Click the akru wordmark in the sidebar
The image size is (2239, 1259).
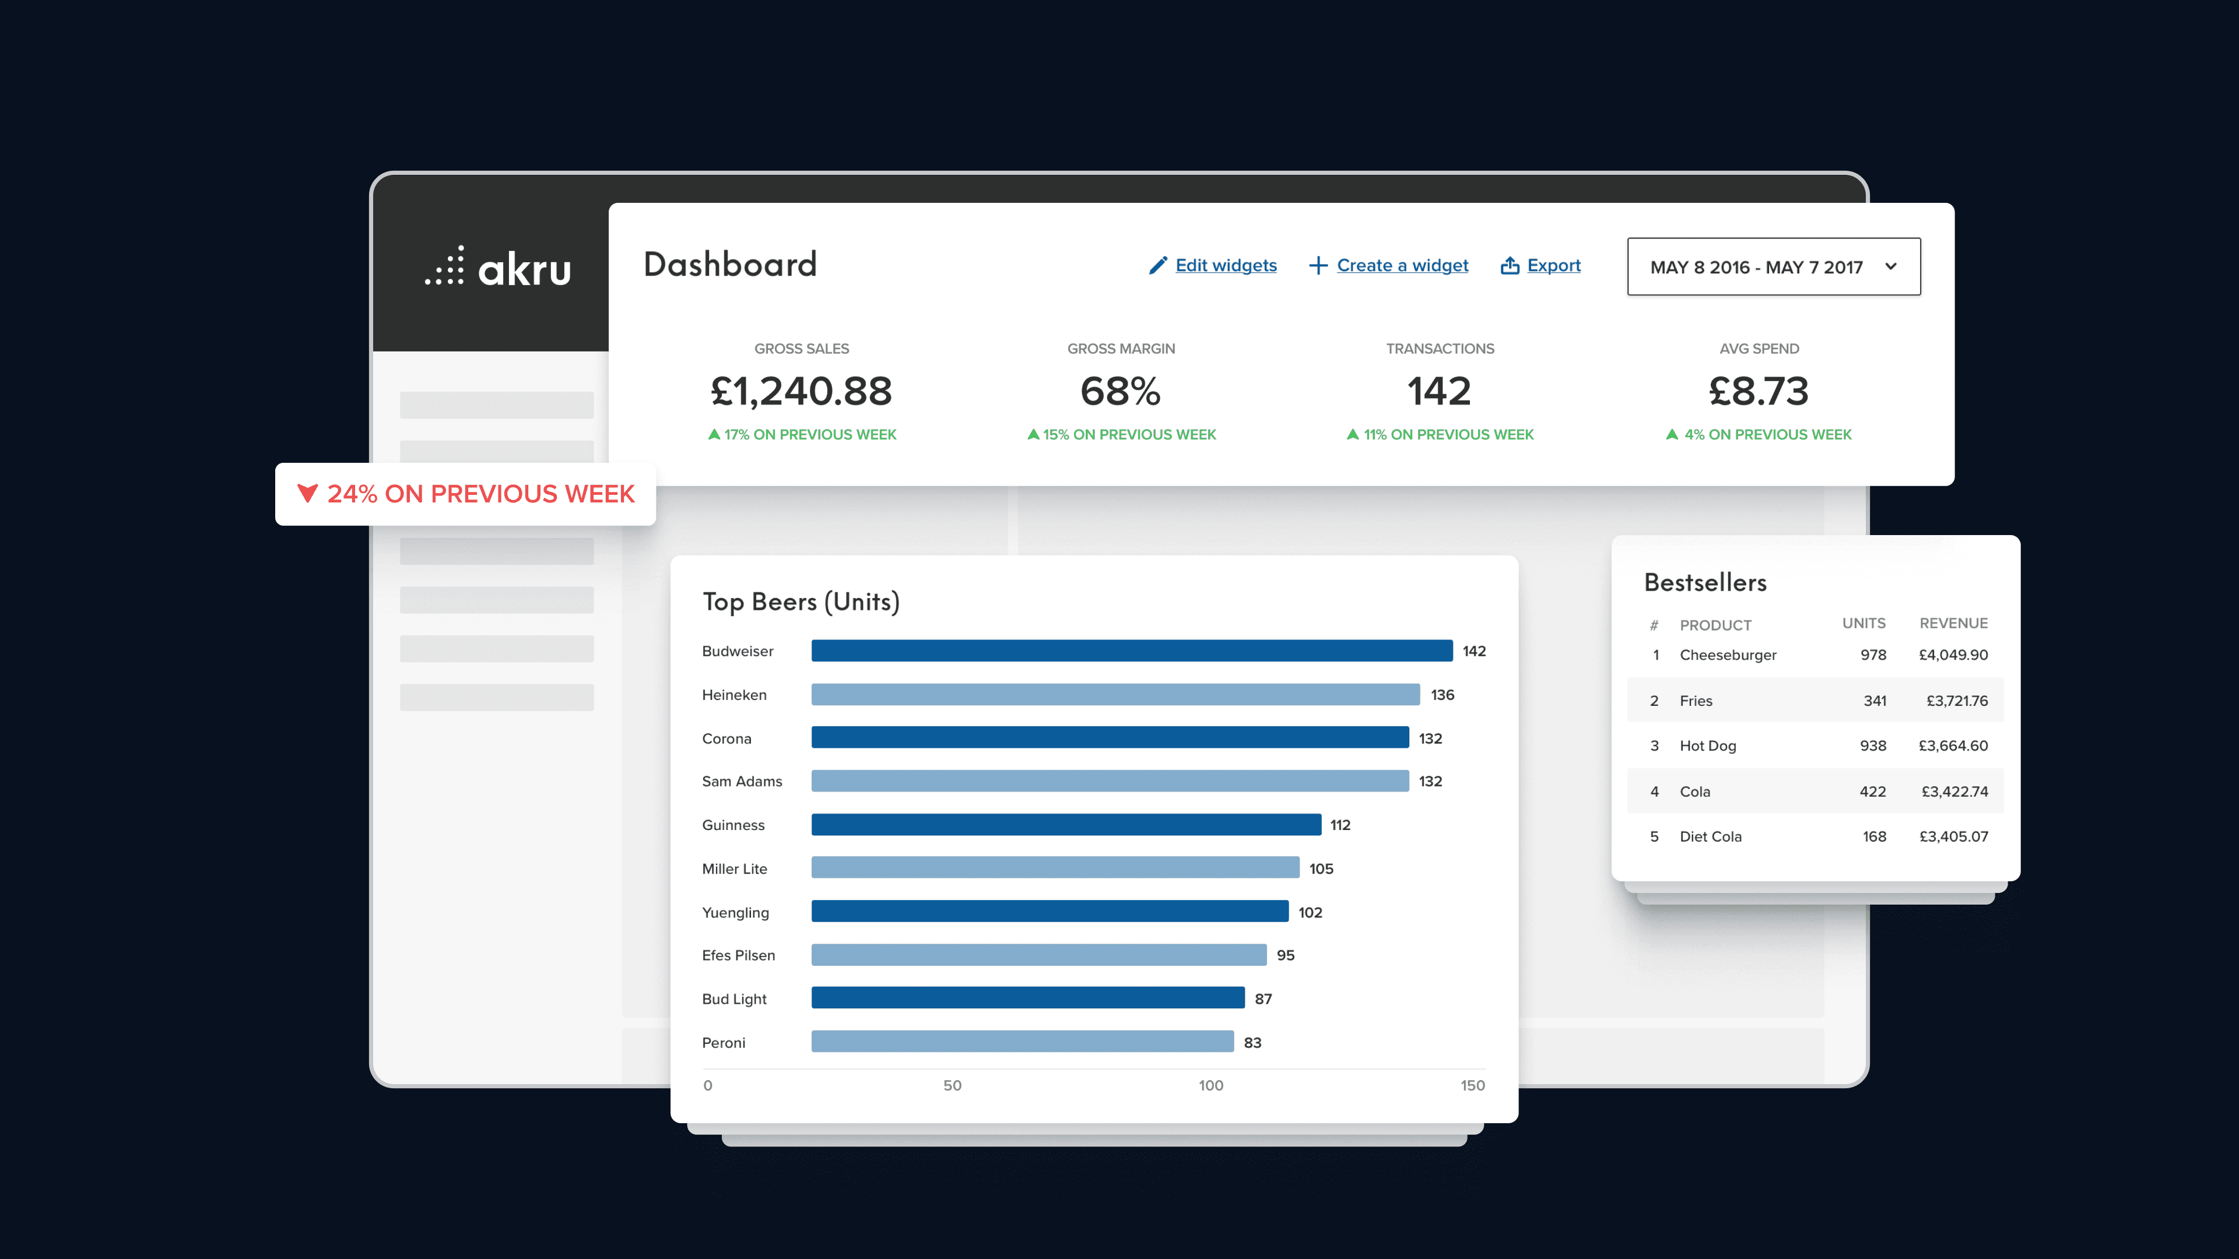coord(524,269)
